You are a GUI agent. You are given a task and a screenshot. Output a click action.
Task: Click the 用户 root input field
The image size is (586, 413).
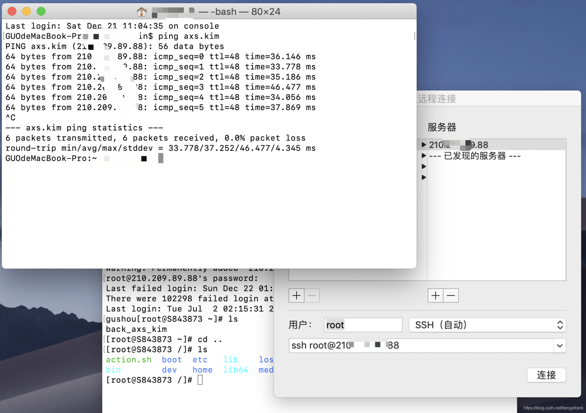click(363, 325)
